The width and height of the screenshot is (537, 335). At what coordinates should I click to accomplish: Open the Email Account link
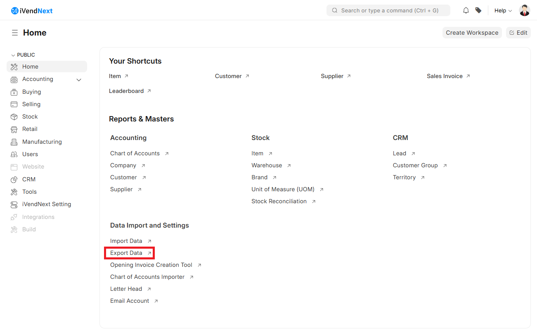click(x=130, y=301)
